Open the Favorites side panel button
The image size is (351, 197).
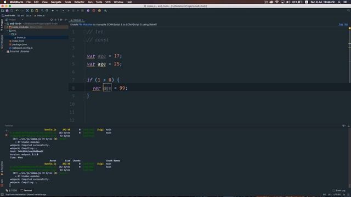(x=2, y=167)
